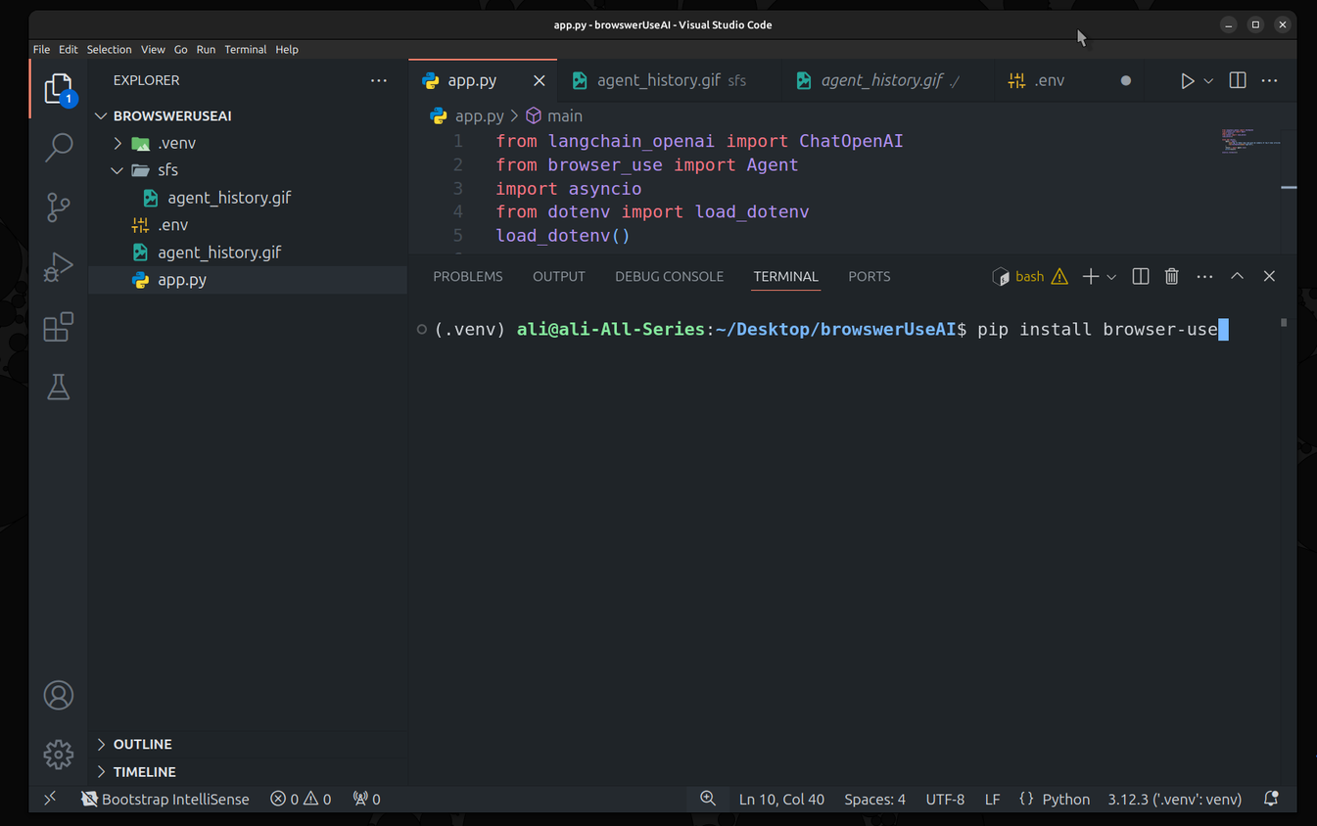Close the terminal panel
Viewport: 1317px width, 826px height.
(1269, 277)
